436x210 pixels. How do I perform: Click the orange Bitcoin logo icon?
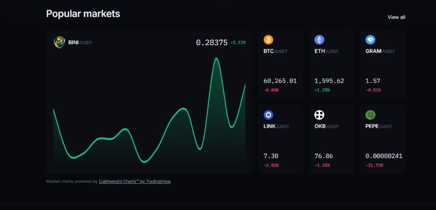point(268,40)
